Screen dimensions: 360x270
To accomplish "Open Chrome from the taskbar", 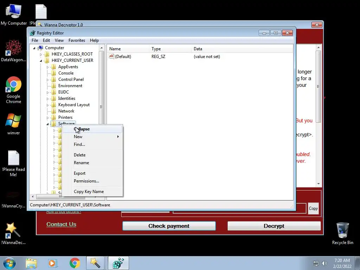I will point(75,263).
